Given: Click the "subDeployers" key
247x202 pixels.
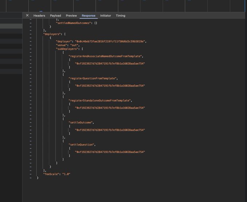Looking at the screenshot, I should click(67, 49).
